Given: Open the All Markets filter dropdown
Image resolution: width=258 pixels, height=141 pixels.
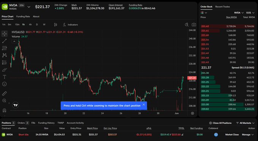Looking at the screenshot, I should click(245, 123).
